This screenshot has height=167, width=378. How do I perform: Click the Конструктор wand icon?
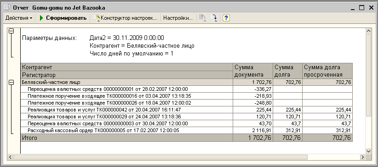[97, 18]
